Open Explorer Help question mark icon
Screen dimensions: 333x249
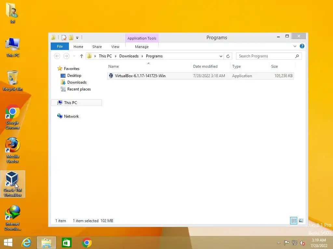pos(302,46)
